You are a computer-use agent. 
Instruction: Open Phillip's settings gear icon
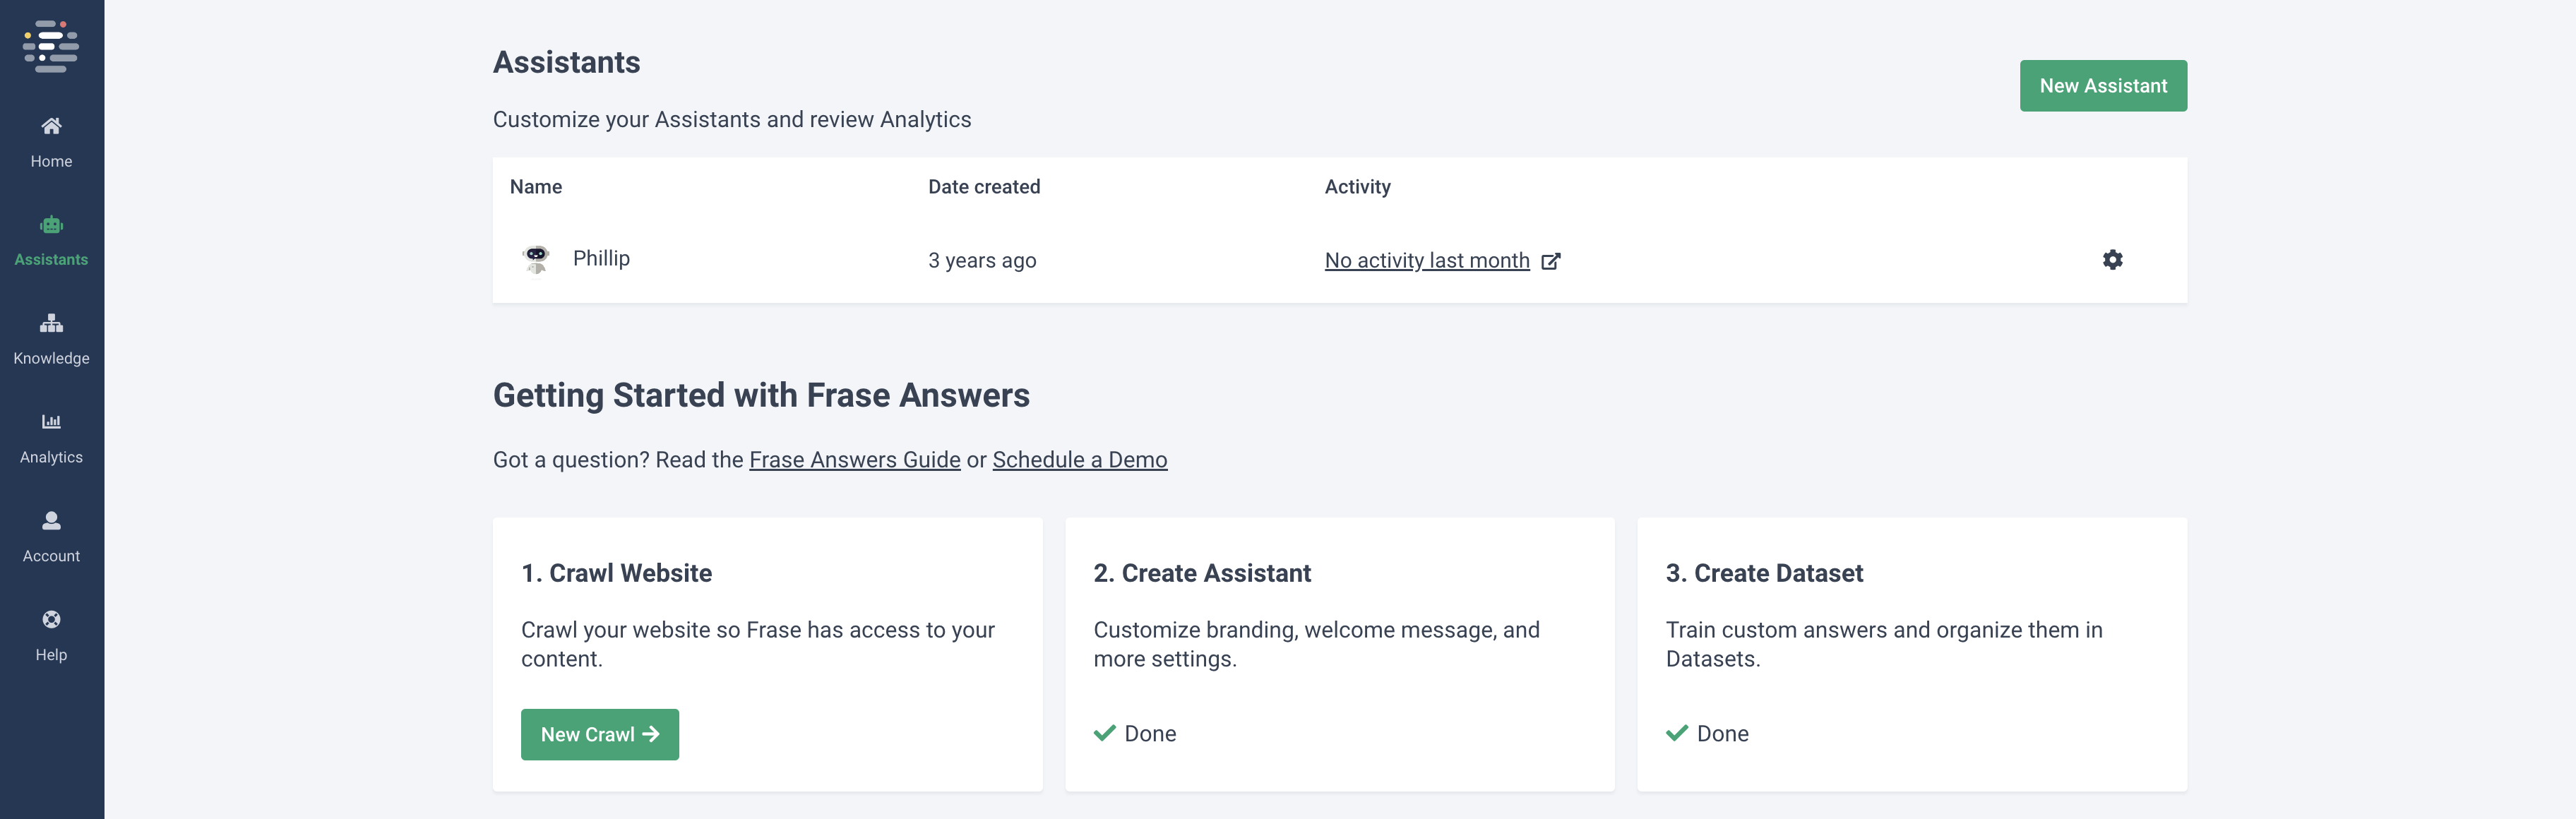click(2112, 260)
